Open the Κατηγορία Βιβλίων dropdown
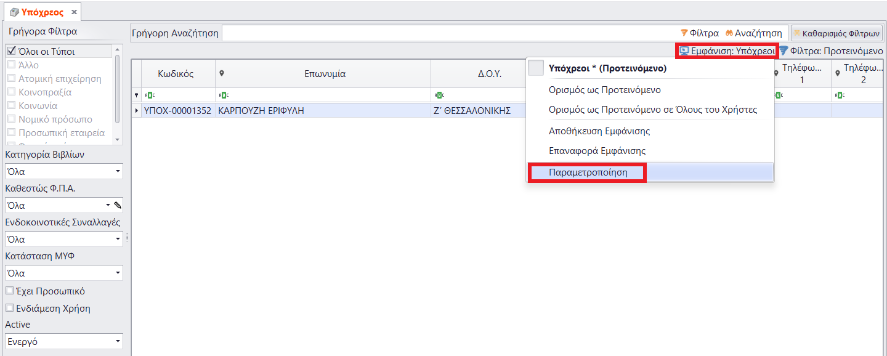Viewport: 887px width, 356px height. (x=118, y=172)
